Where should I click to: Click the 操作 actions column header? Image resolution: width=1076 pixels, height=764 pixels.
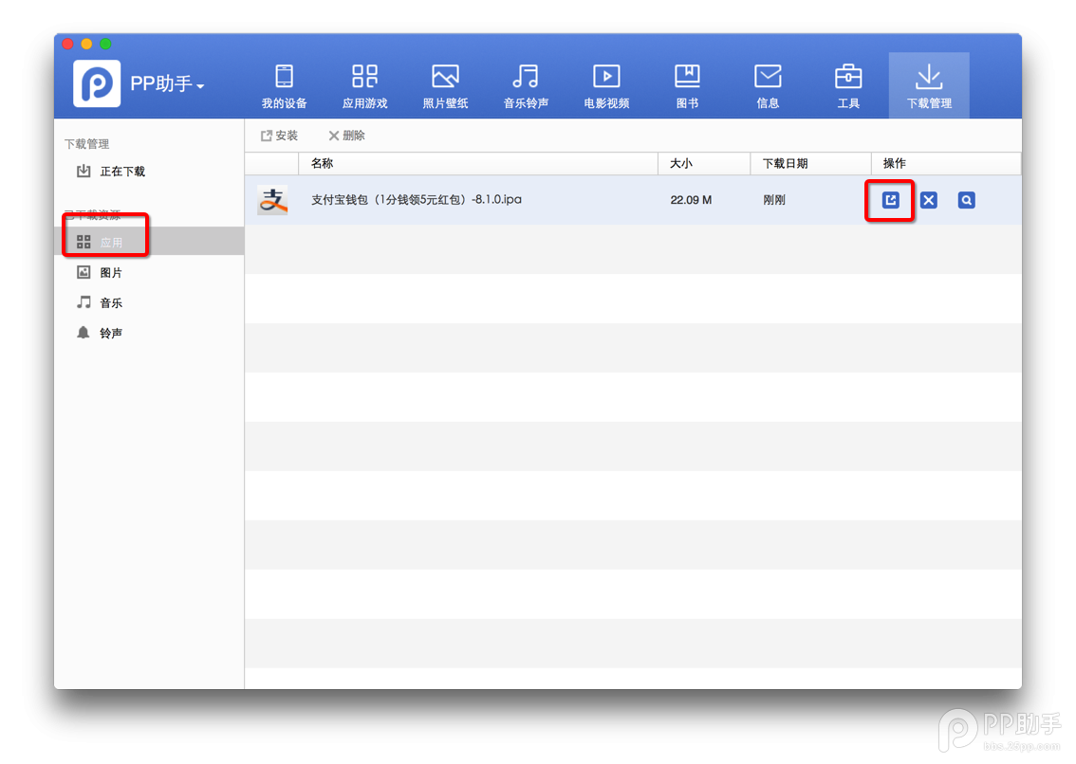pyautogui.click(x=946, y=163)
